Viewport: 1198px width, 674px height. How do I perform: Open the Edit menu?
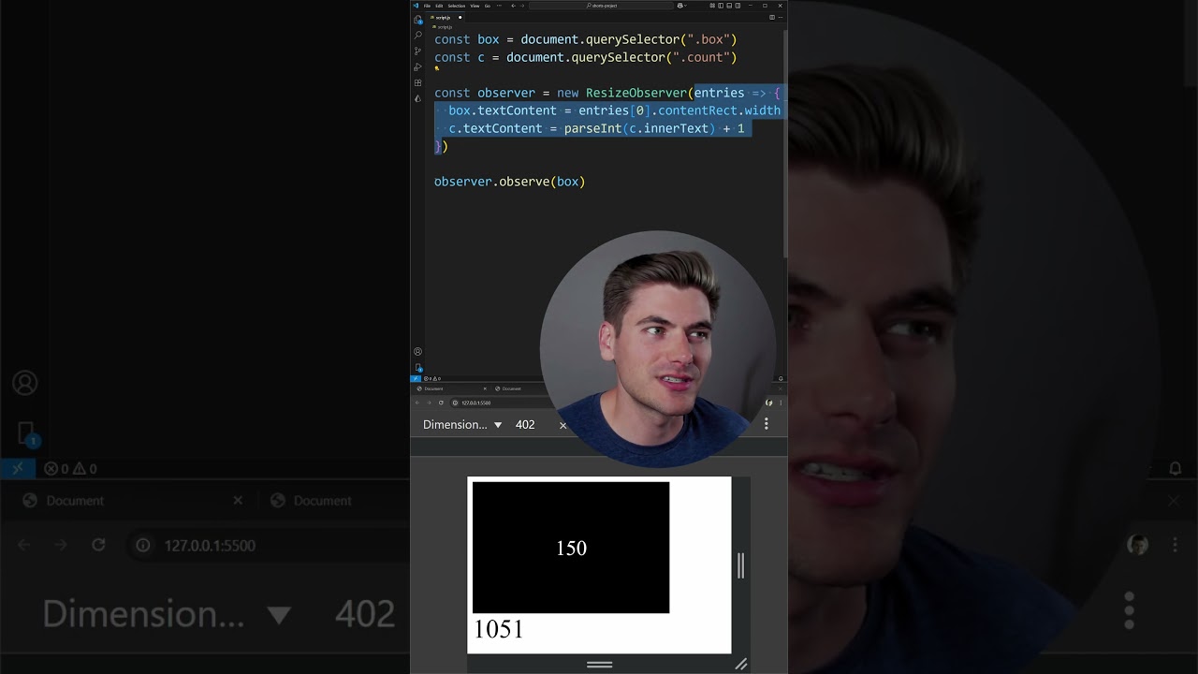click(439, 6)
